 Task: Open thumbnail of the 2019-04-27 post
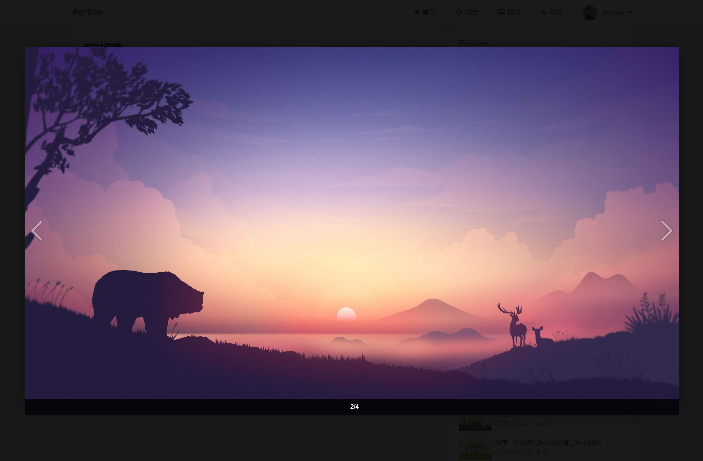[x=475, y=422]
